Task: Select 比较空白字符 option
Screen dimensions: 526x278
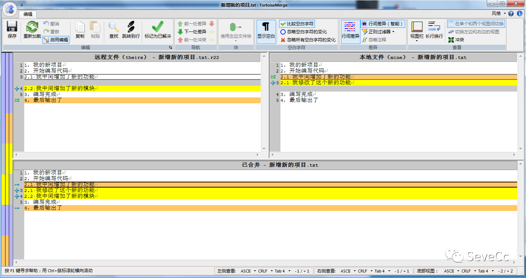Action: [297, 24]
